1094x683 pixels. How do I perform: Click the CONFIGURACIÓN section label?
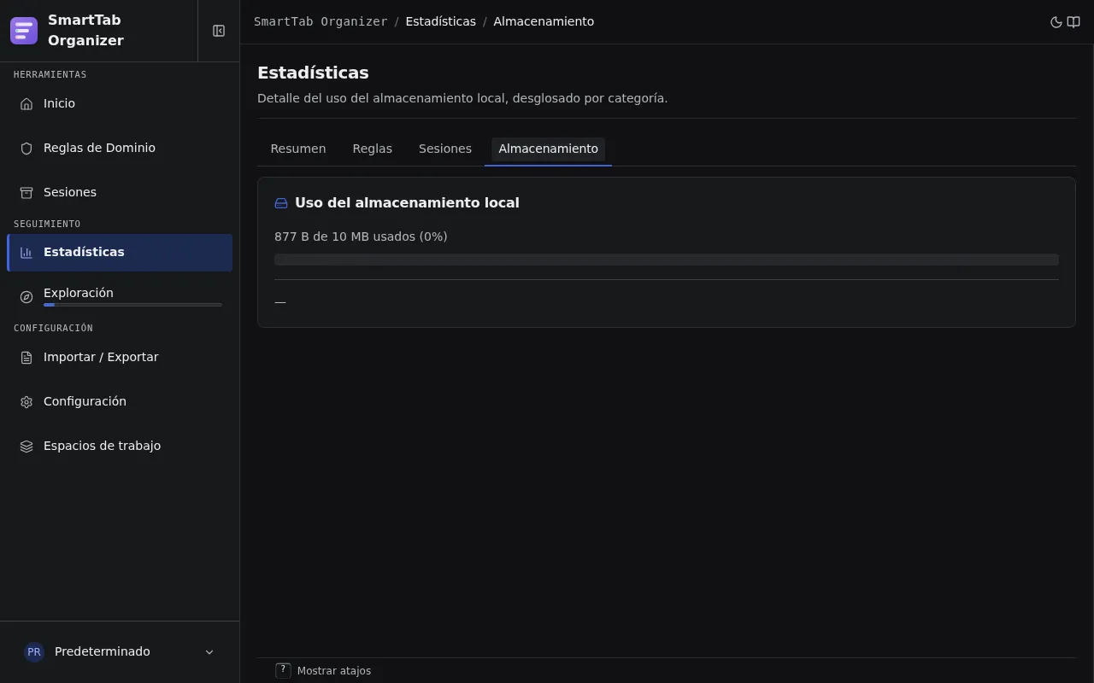pos(53,328)
